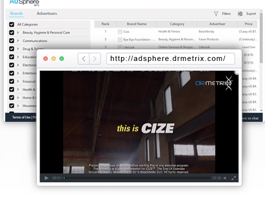Go back with browser back arrow
265x199 pixels.
click(x=84, y=59)
